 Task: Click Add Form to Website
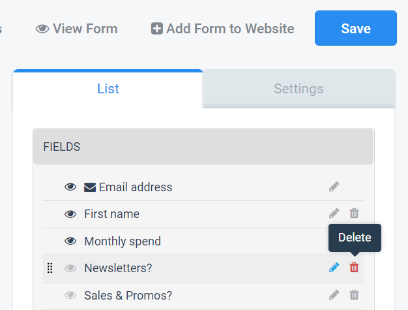pyautogui.click(x=222, y=29)
